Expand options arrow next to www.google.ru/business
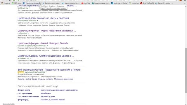 (46, 72)
